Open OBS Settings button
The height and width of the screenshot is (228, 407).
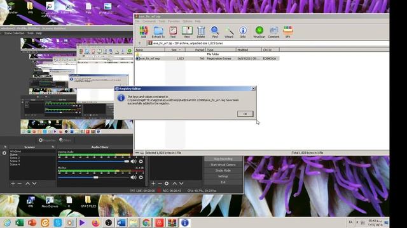pos(223,176)
